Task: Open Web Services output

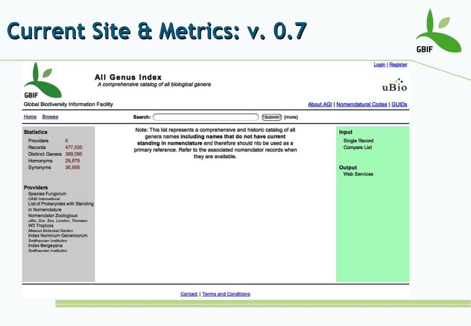Action: (358, 174)
